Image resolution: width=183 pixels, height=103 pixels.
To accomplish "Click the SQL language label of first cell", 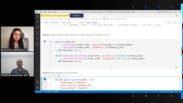I will pyautogui.click(x=176, y=67).
